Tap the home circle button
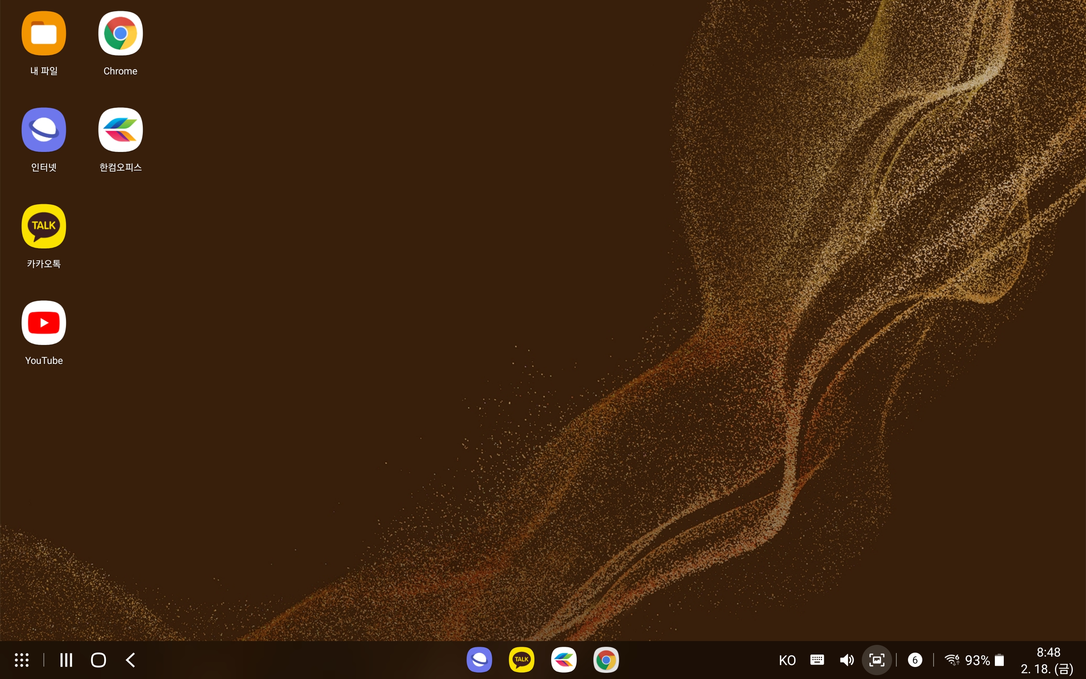Viewport: 1086px width, 679px height. click(99, 660)
